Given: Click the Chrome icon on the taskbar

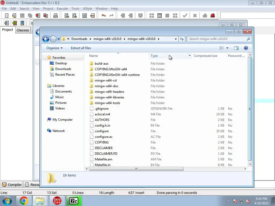Looking at the screenshot, I should (x=24, y=201).
